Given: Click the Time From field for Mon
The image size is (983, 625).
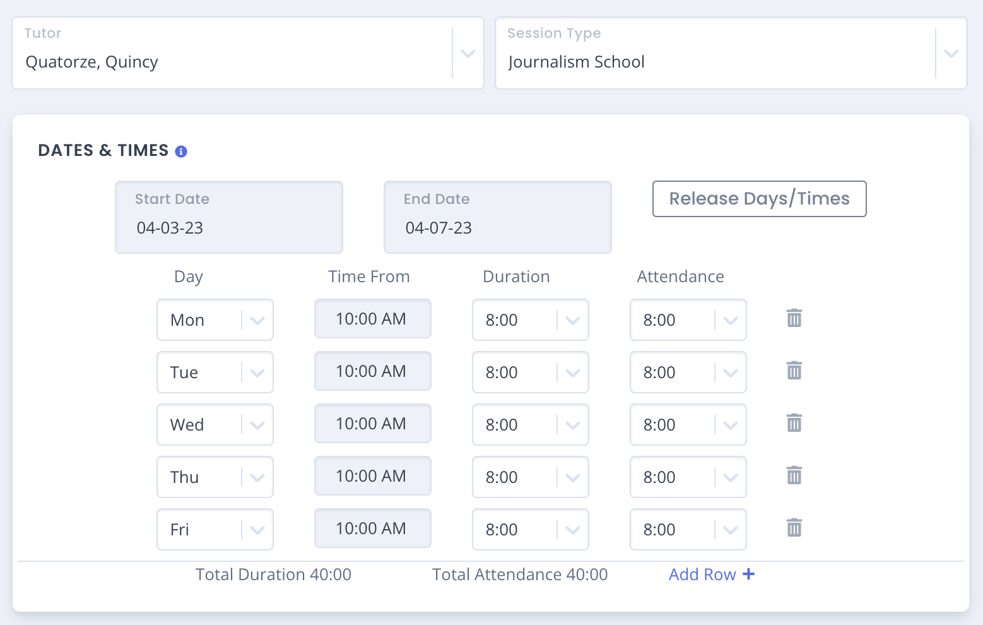Looking at the screenshot, I should [373, 319].
